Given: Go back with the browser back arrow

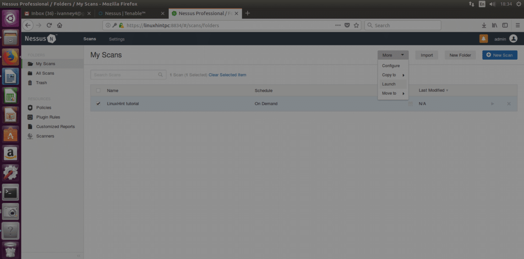Looking at the screenshot, I should [28, 25].
